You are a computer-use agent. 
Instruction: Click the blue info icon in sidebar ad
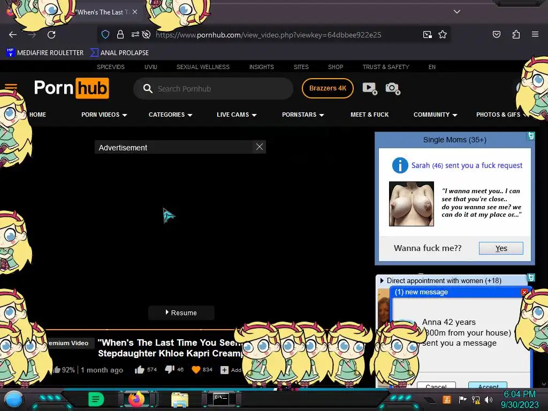(400, 165)
